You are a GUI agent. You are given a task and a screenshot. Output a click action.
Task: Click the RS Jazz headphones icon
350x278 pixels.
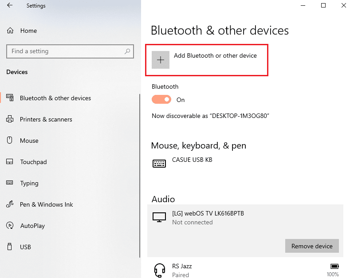(159, 270)
